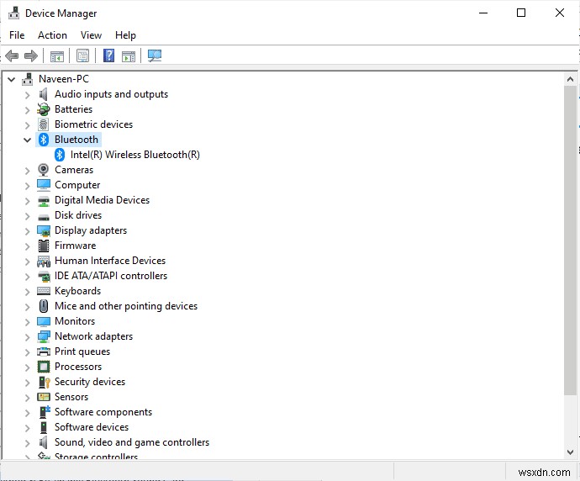Click the Digital Media Devices icon
This screenshot has width=580, height=481.
click(44, 201)
